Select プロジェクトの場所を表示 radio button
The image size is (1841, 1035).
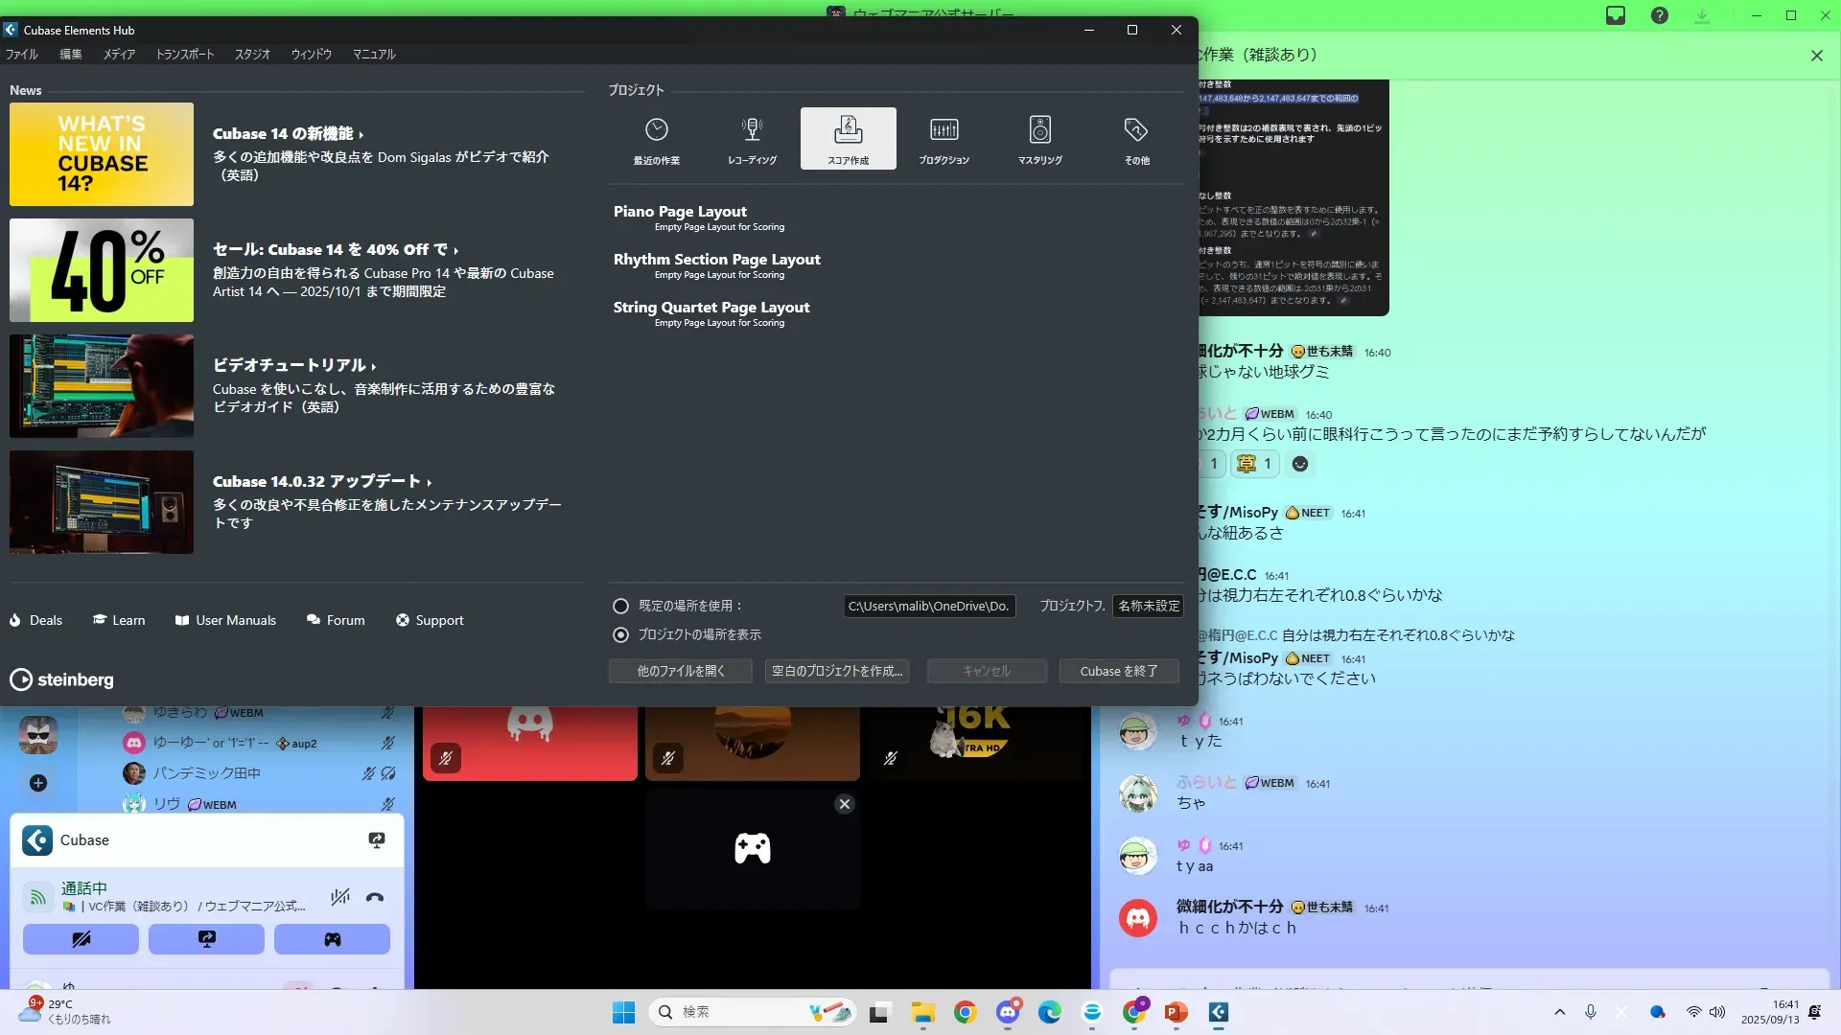(x=620, y=634)
